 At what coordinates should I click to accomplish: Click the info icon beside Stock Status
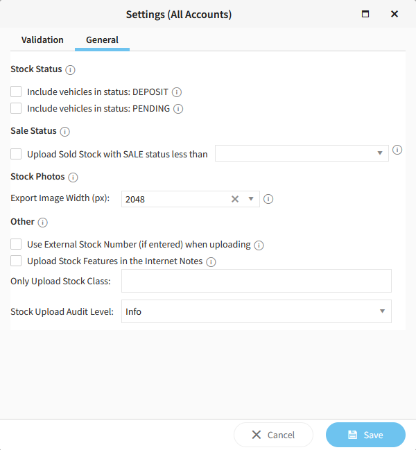[x=71, y=70]
